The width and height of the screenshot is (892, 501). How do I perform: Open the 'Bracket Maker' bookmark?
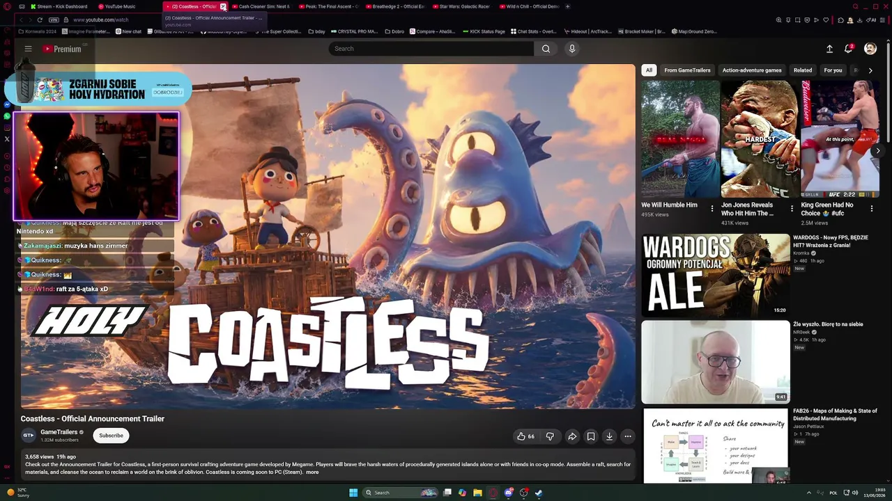(x=642, y=31)
